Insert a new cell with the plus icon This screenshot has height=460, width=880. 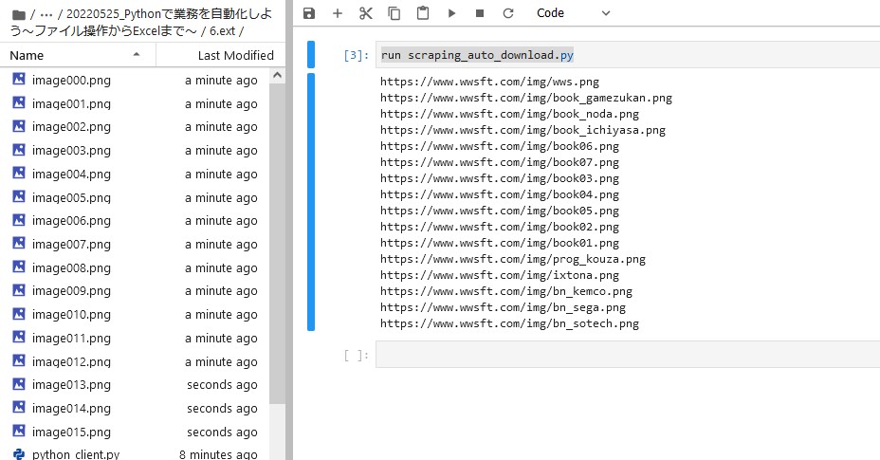[338, 13]
